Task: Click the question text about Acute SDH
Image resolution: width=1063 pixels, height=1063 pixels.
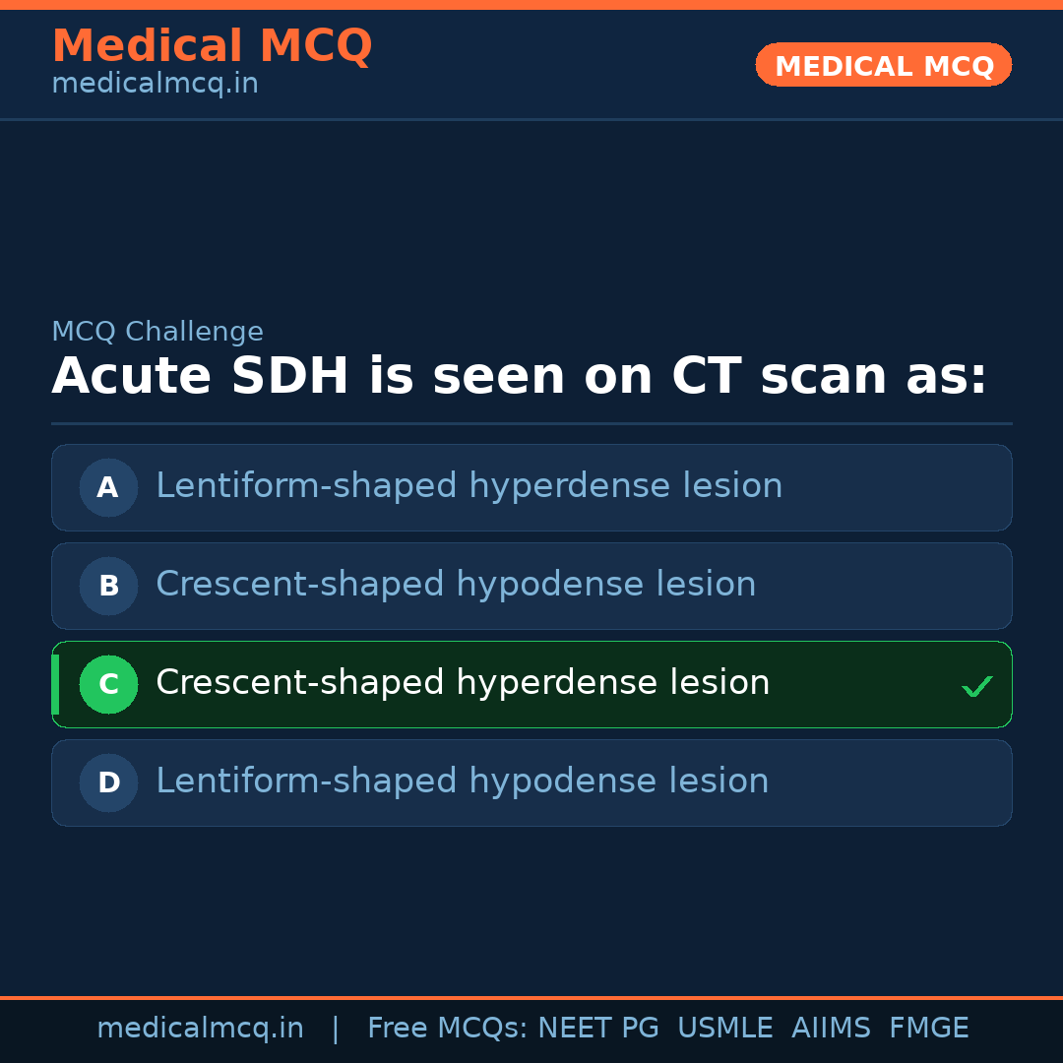Action: (519, 376)
